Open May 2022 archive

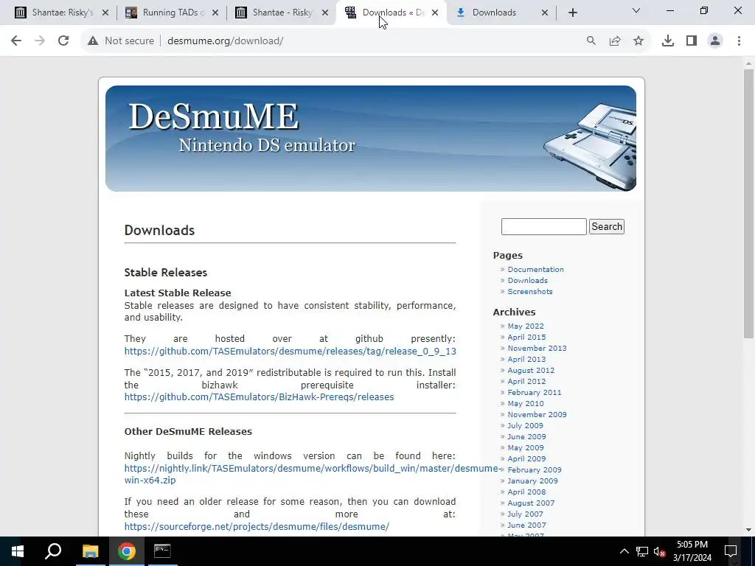[525, 326]
